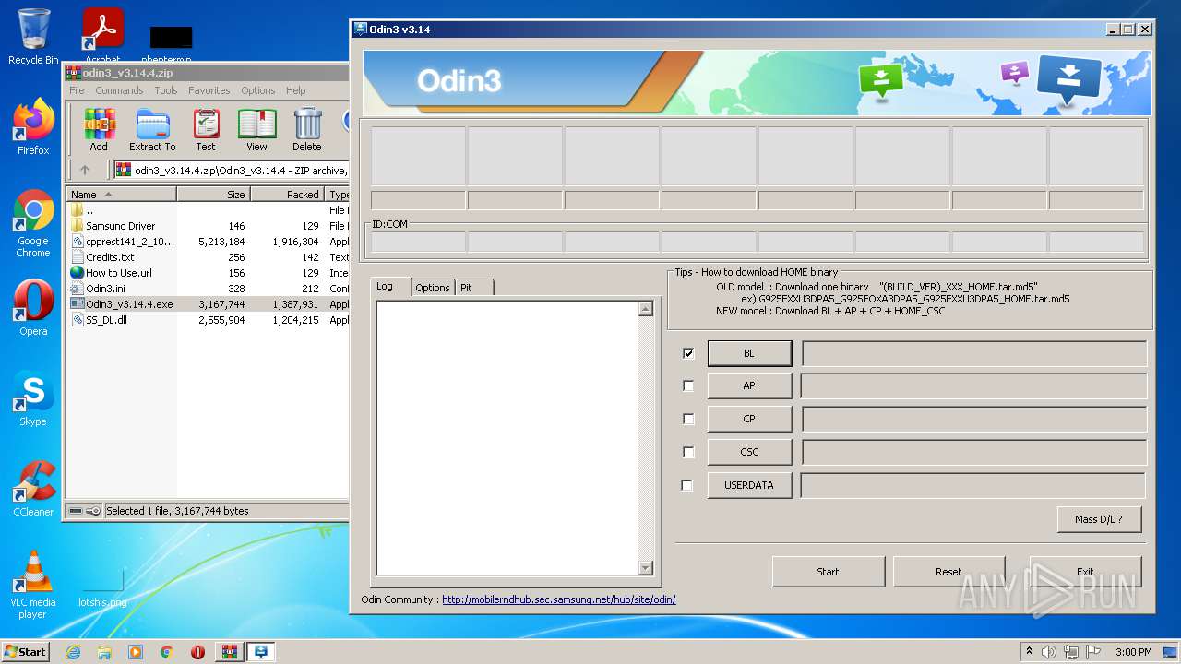Click the Internet Explorer taskbar icon
1181x664 pixels.
(x=73, y=652)
